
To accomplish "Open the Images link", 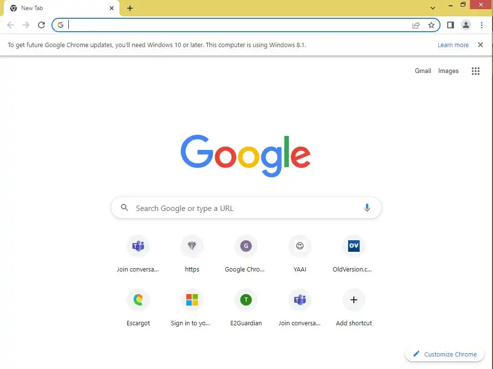I will 448,71.
